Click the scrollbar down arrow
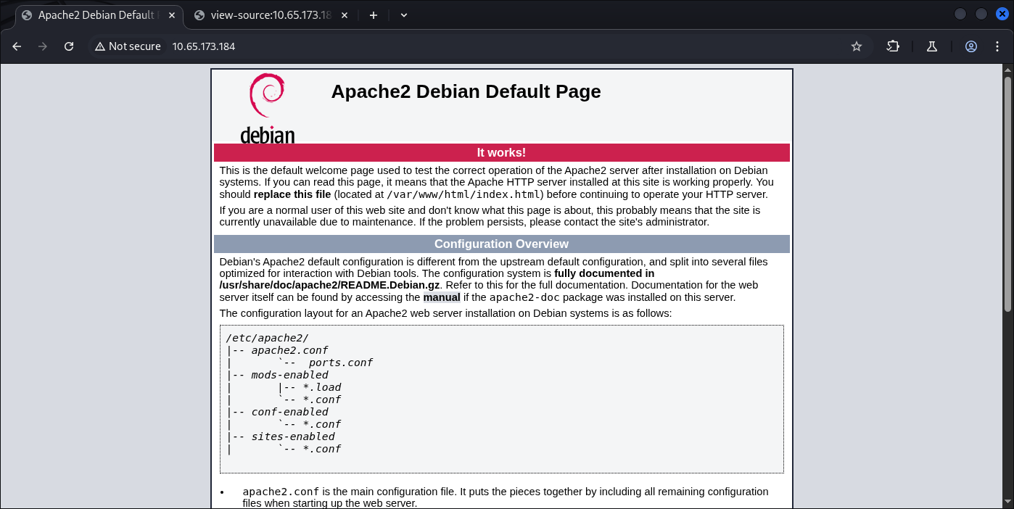This screenshot has height=509, width=1014. tap(1007, 503)
